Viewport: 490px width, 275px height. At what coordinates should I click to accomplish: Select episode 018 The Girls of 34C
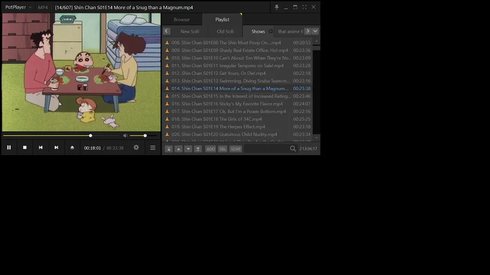(238, 119)
